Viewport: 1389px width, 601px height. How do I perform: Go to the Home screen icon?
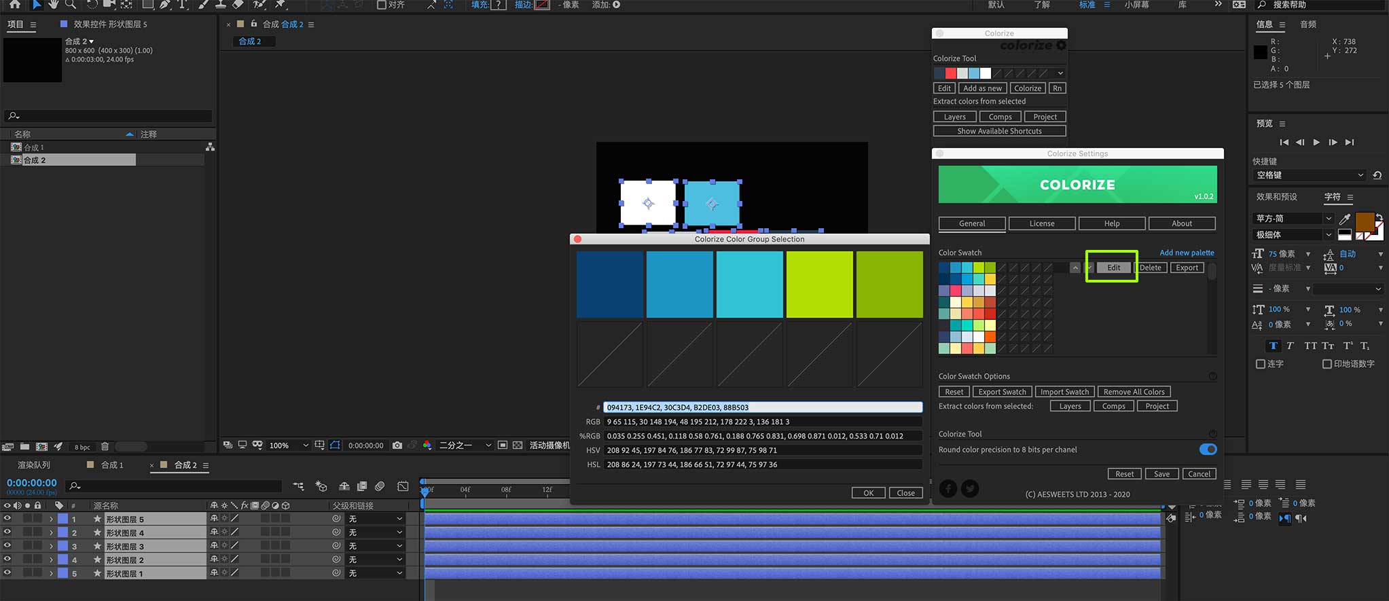coord(14,4)
